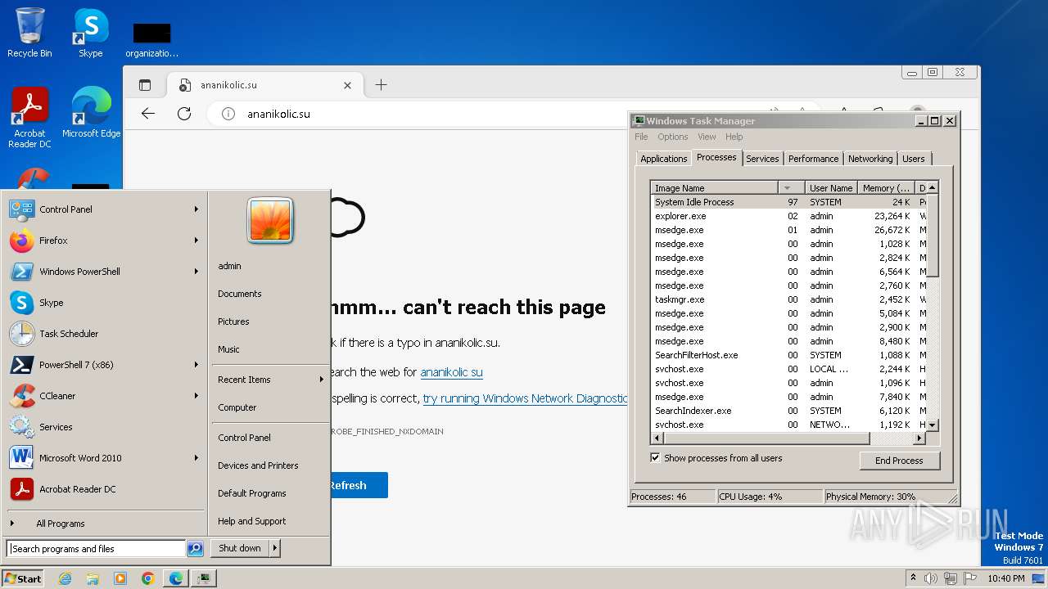This screenshot has width=1048, height=589.
Task: Open Edge tab actions menu icon
Action: 145,85
